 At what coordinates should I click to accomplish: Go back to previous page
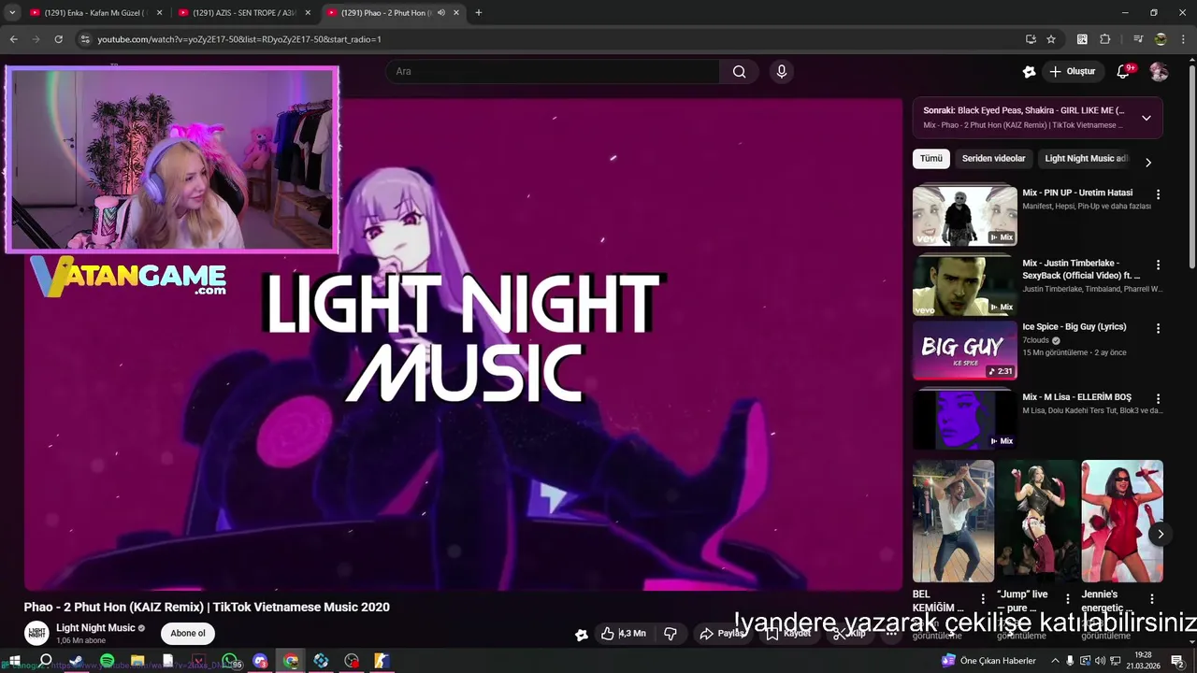13,39
